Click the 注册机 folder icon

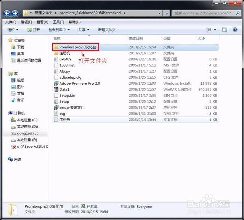(x=56, y=53)
